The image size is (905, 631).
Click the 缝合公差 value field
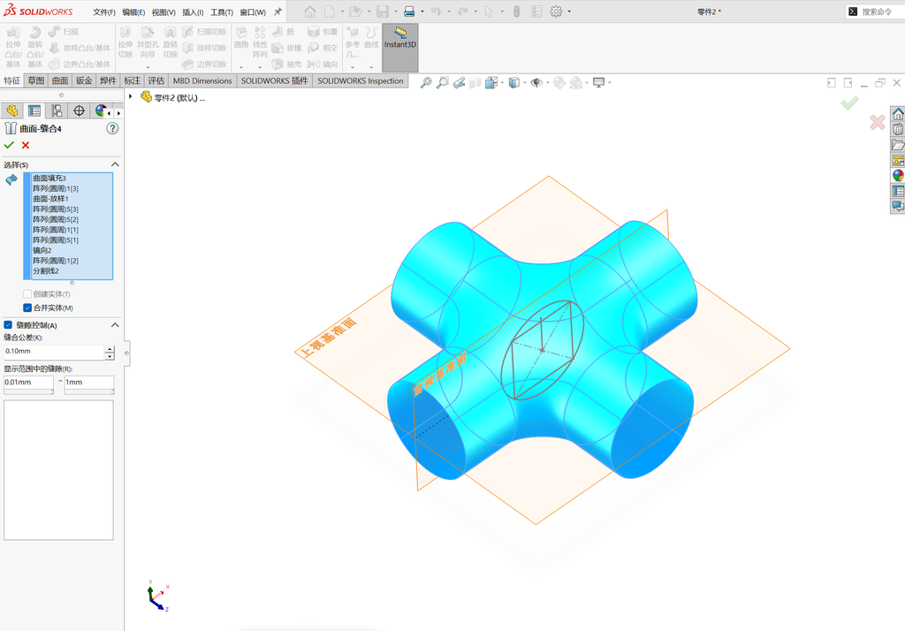(x=53, y=351)
